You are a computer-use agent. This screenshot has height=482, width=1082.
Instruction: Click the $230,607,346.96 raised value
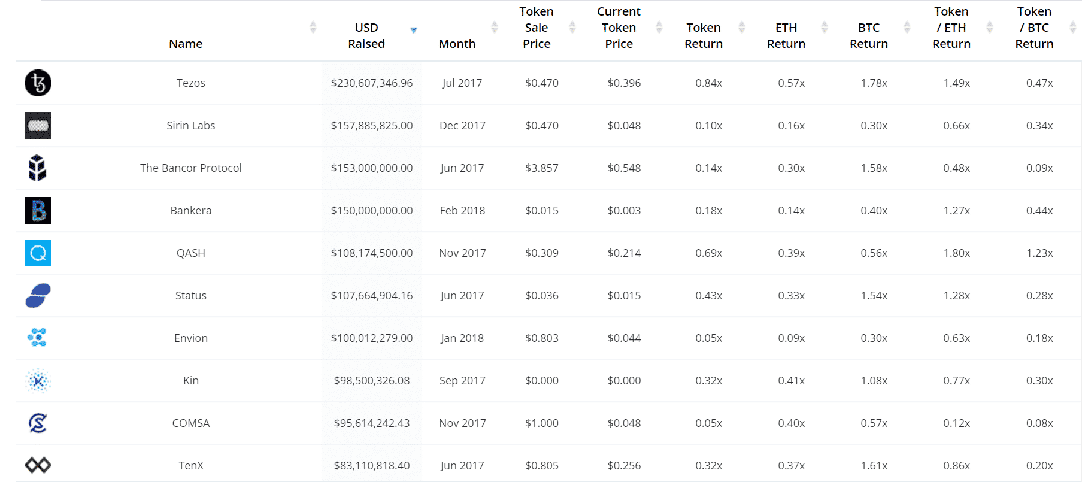coord(372,83)
